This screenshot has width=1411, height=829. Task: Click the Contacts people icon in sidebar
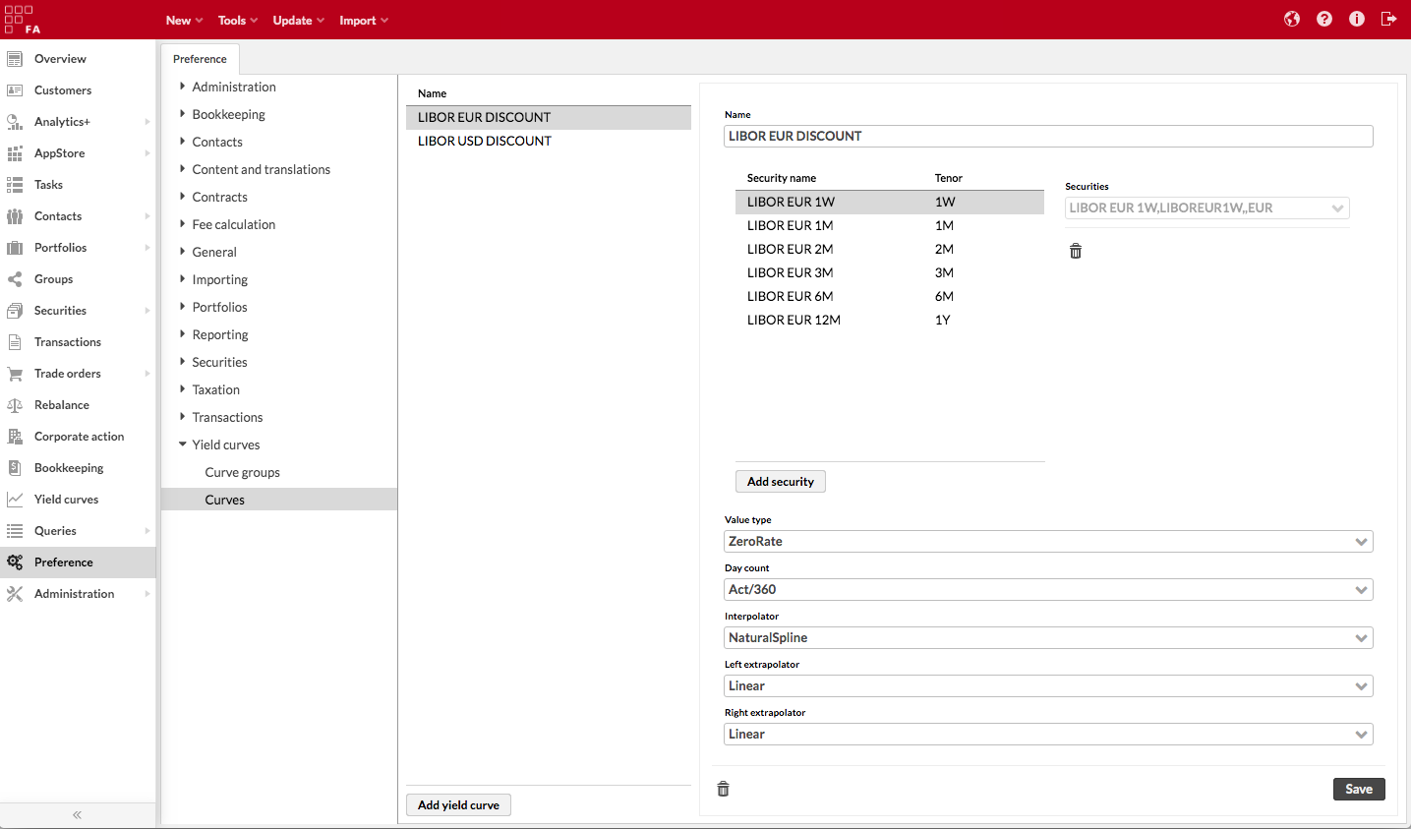click(x=15, y=216)
